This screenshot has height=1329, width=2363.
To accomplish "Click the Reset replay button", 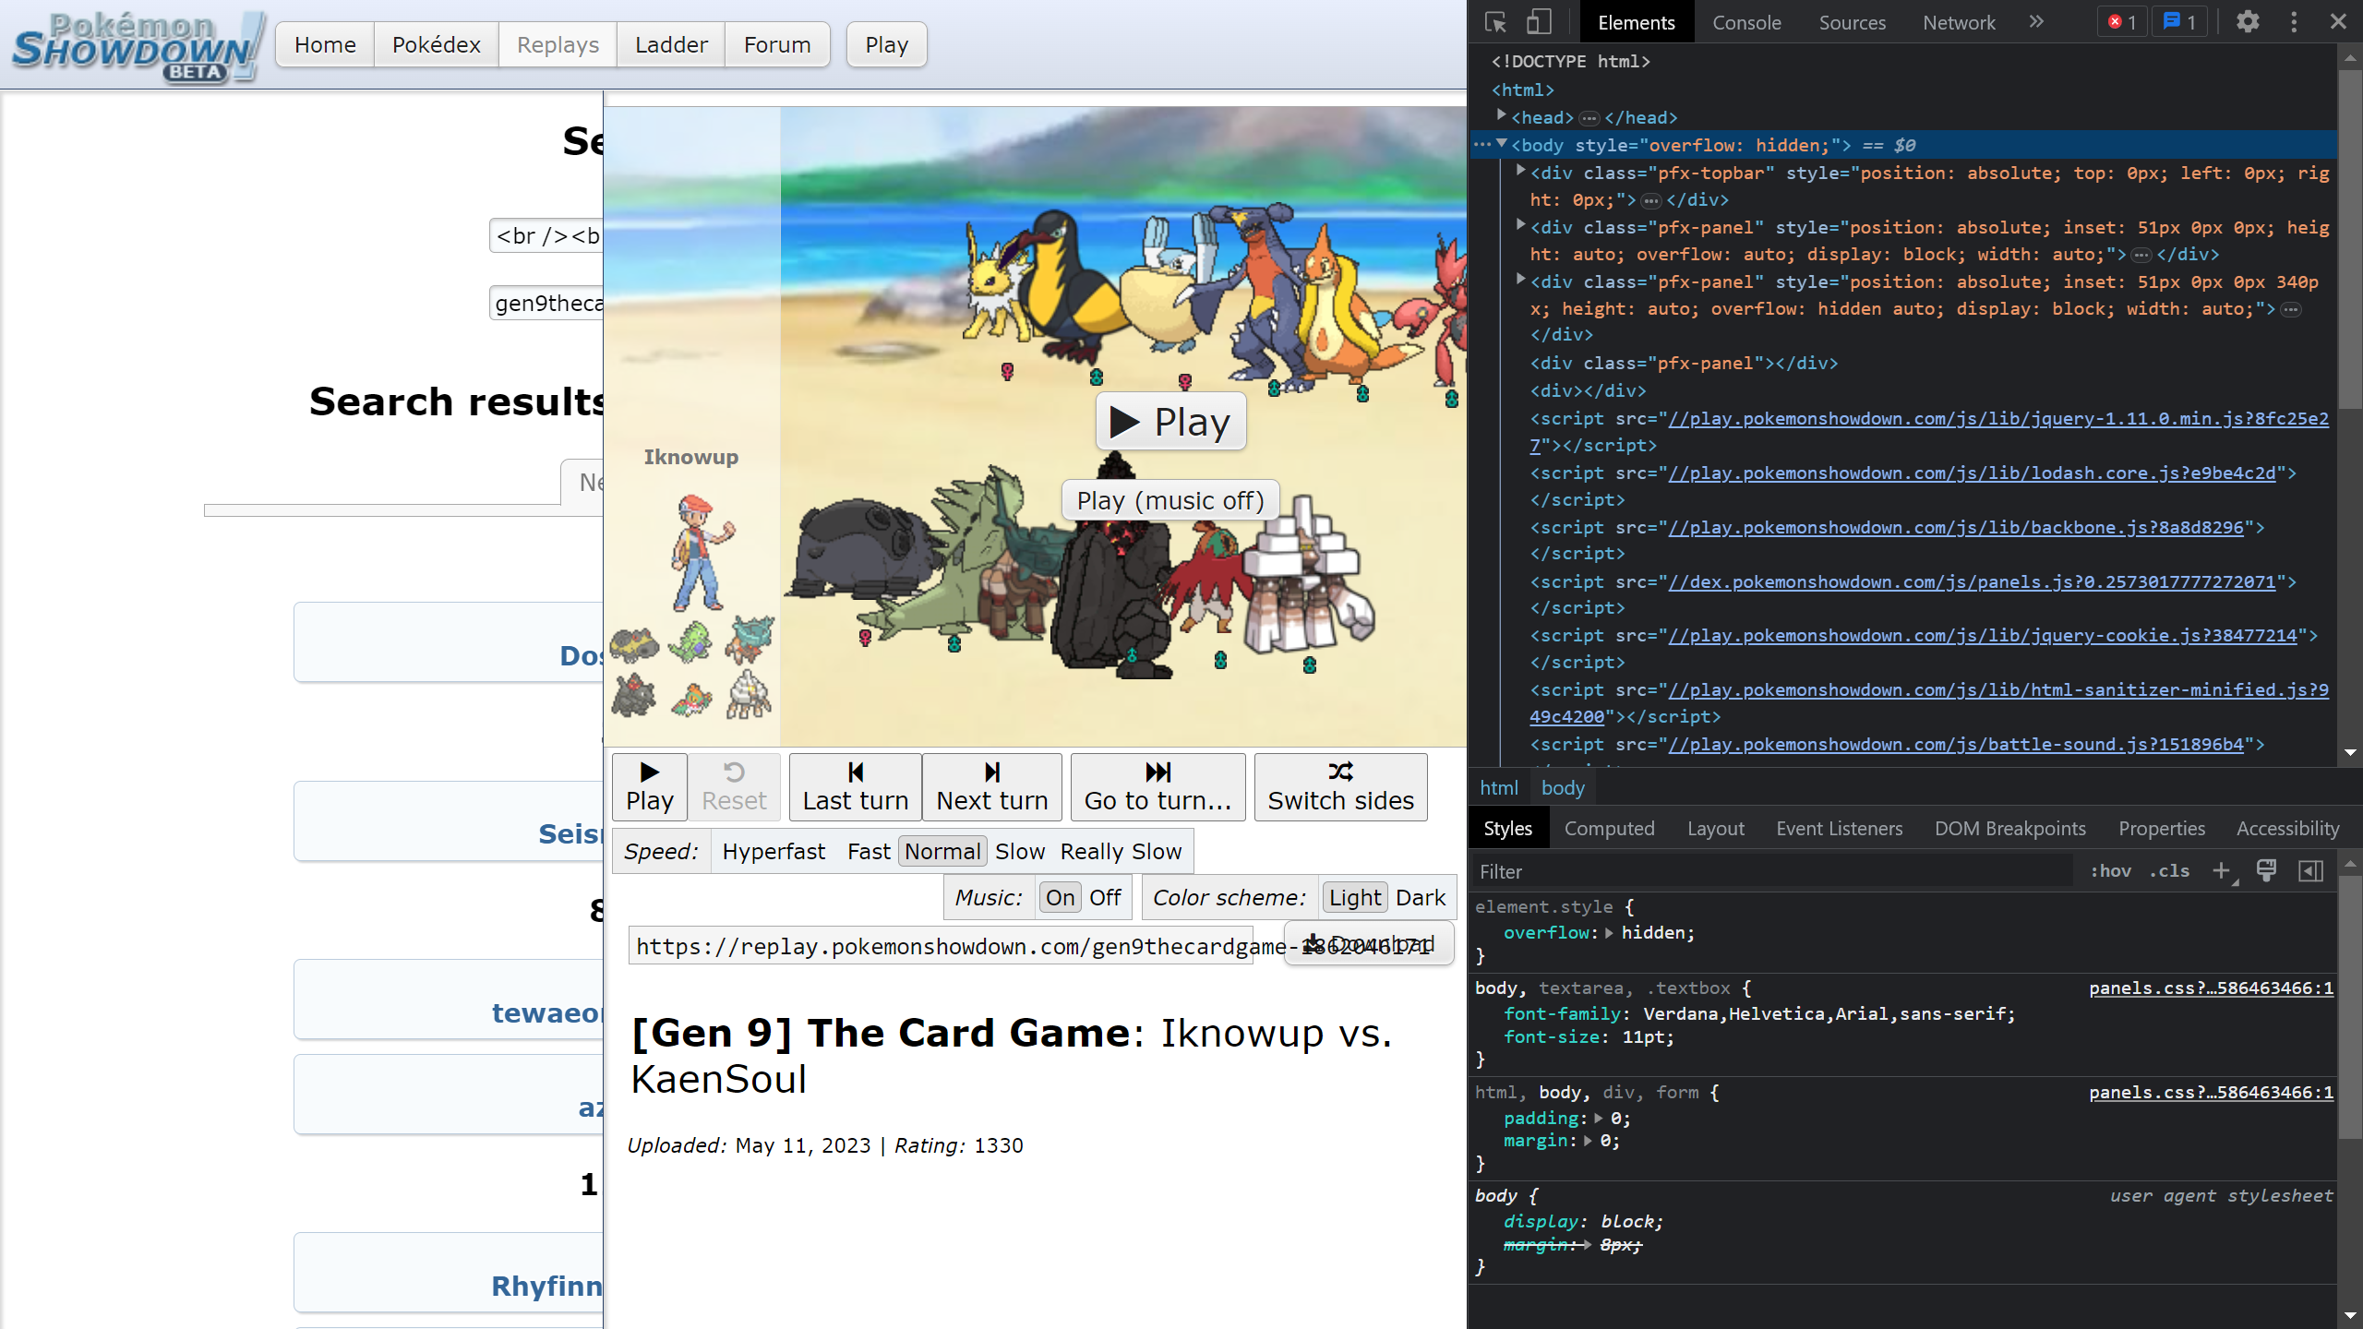I will pos(734,787).
